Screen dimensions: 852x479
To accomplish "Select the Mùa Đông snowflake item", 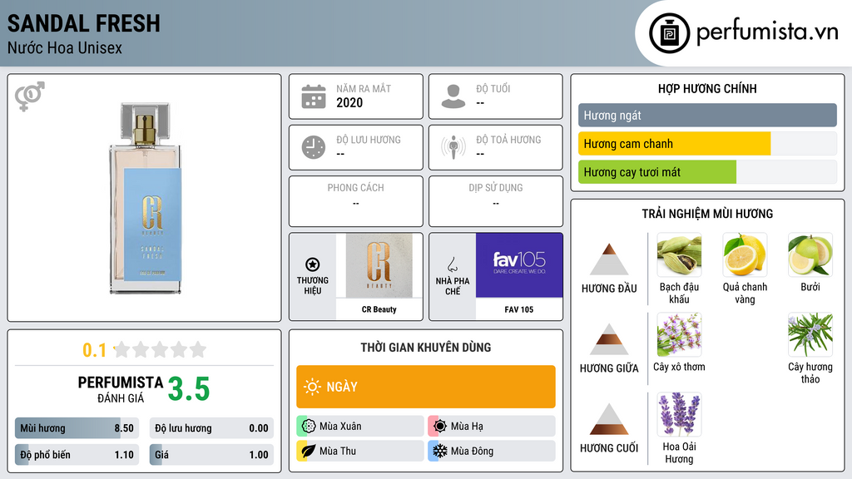I will tap(492, 451).
